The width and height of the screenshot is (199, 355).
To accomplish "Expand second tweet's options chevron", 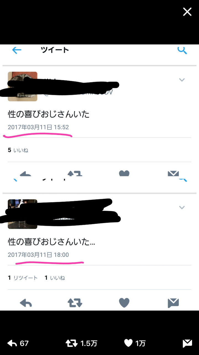I will tap(182, 207).
